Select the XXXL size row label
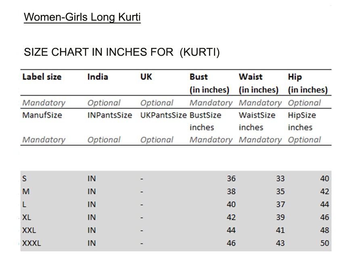Screen dimensions: 363x255 click(x=31, y=243)
